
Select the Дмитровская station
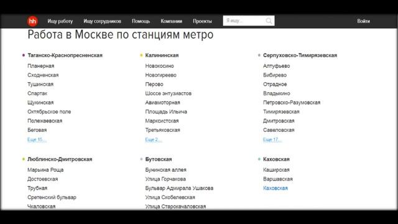[279, 121]
